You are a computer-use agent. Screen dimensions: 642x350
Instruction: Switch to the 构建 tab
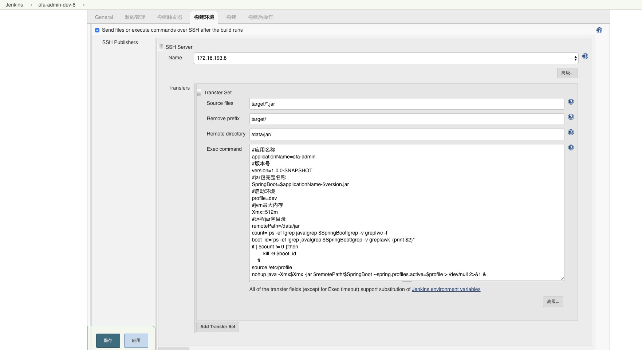[231, 17]
